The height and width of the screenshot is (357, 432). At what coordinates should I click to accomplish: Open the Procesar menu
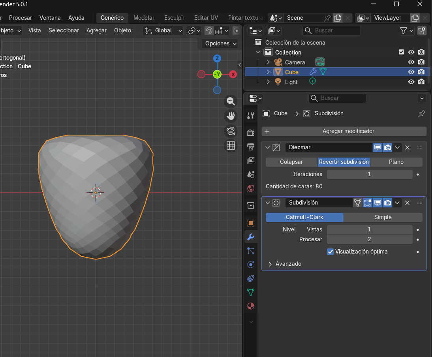(21, 18)
